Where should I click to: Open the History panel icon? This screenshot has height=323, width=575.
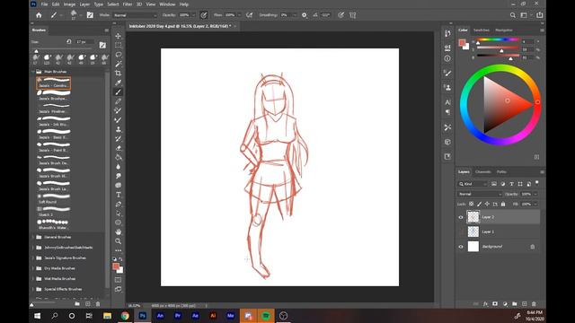click(x=447, y=33)
